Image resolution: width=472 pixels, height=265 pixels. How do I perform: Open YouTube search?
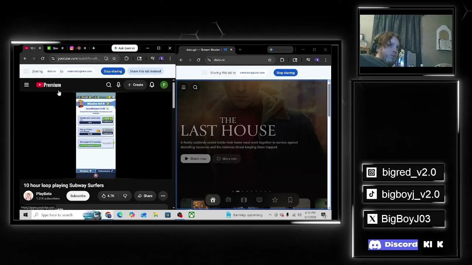click(109, 85)
